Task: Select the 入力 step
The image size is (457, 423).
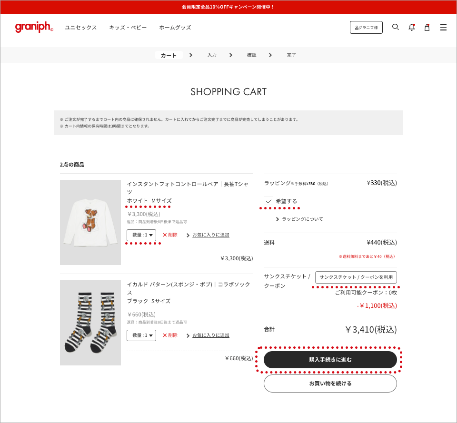Action: click(212, 55)
